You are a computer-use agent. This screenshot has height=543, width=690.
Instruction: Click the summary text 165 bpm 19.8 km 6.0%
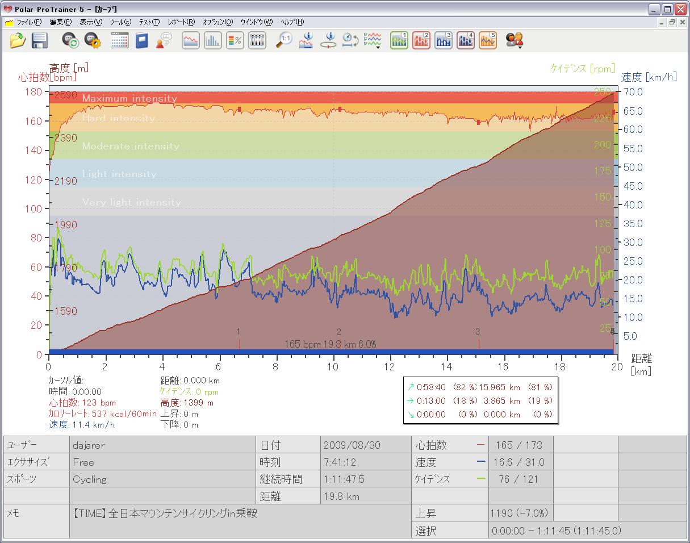coord(331,344)
